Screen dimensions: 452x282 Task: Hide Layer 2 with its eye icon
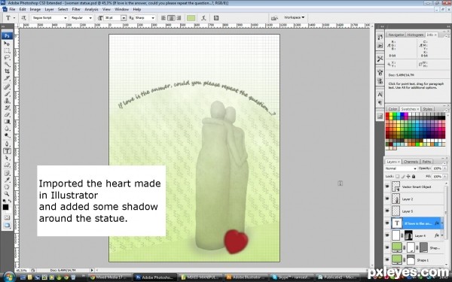(x=387, y=199)
